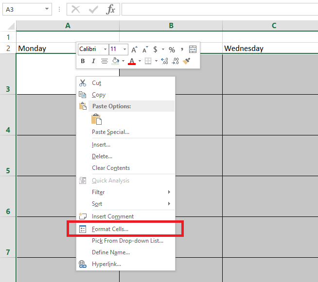
Task: Apply comma style formatting
Action: click(x=182, y=50)
